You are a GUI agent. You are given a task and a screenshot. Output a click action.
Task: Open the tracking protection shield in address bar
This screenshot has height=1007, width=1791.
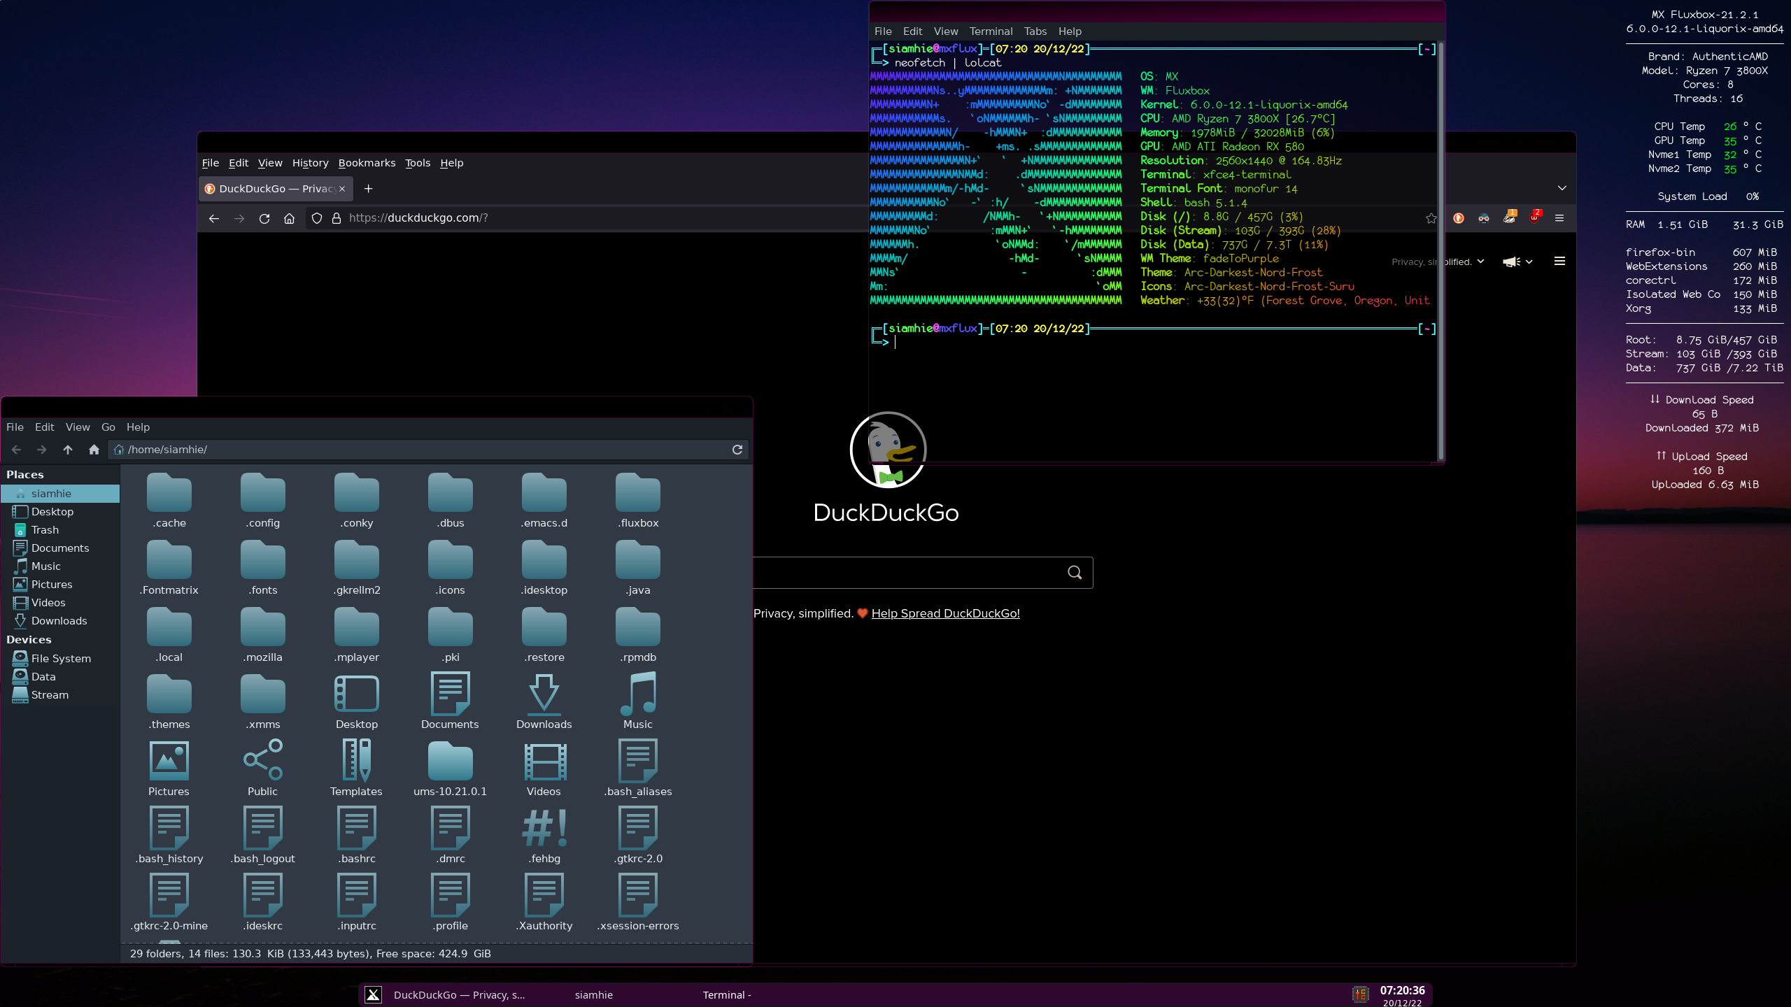pos(317,218)
